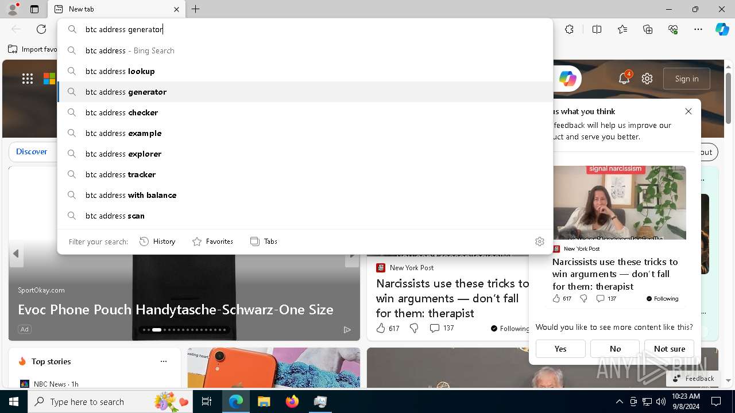735x413 pixels.
Task: Show hidden system tray icons
Action: (x=619, y=402)
